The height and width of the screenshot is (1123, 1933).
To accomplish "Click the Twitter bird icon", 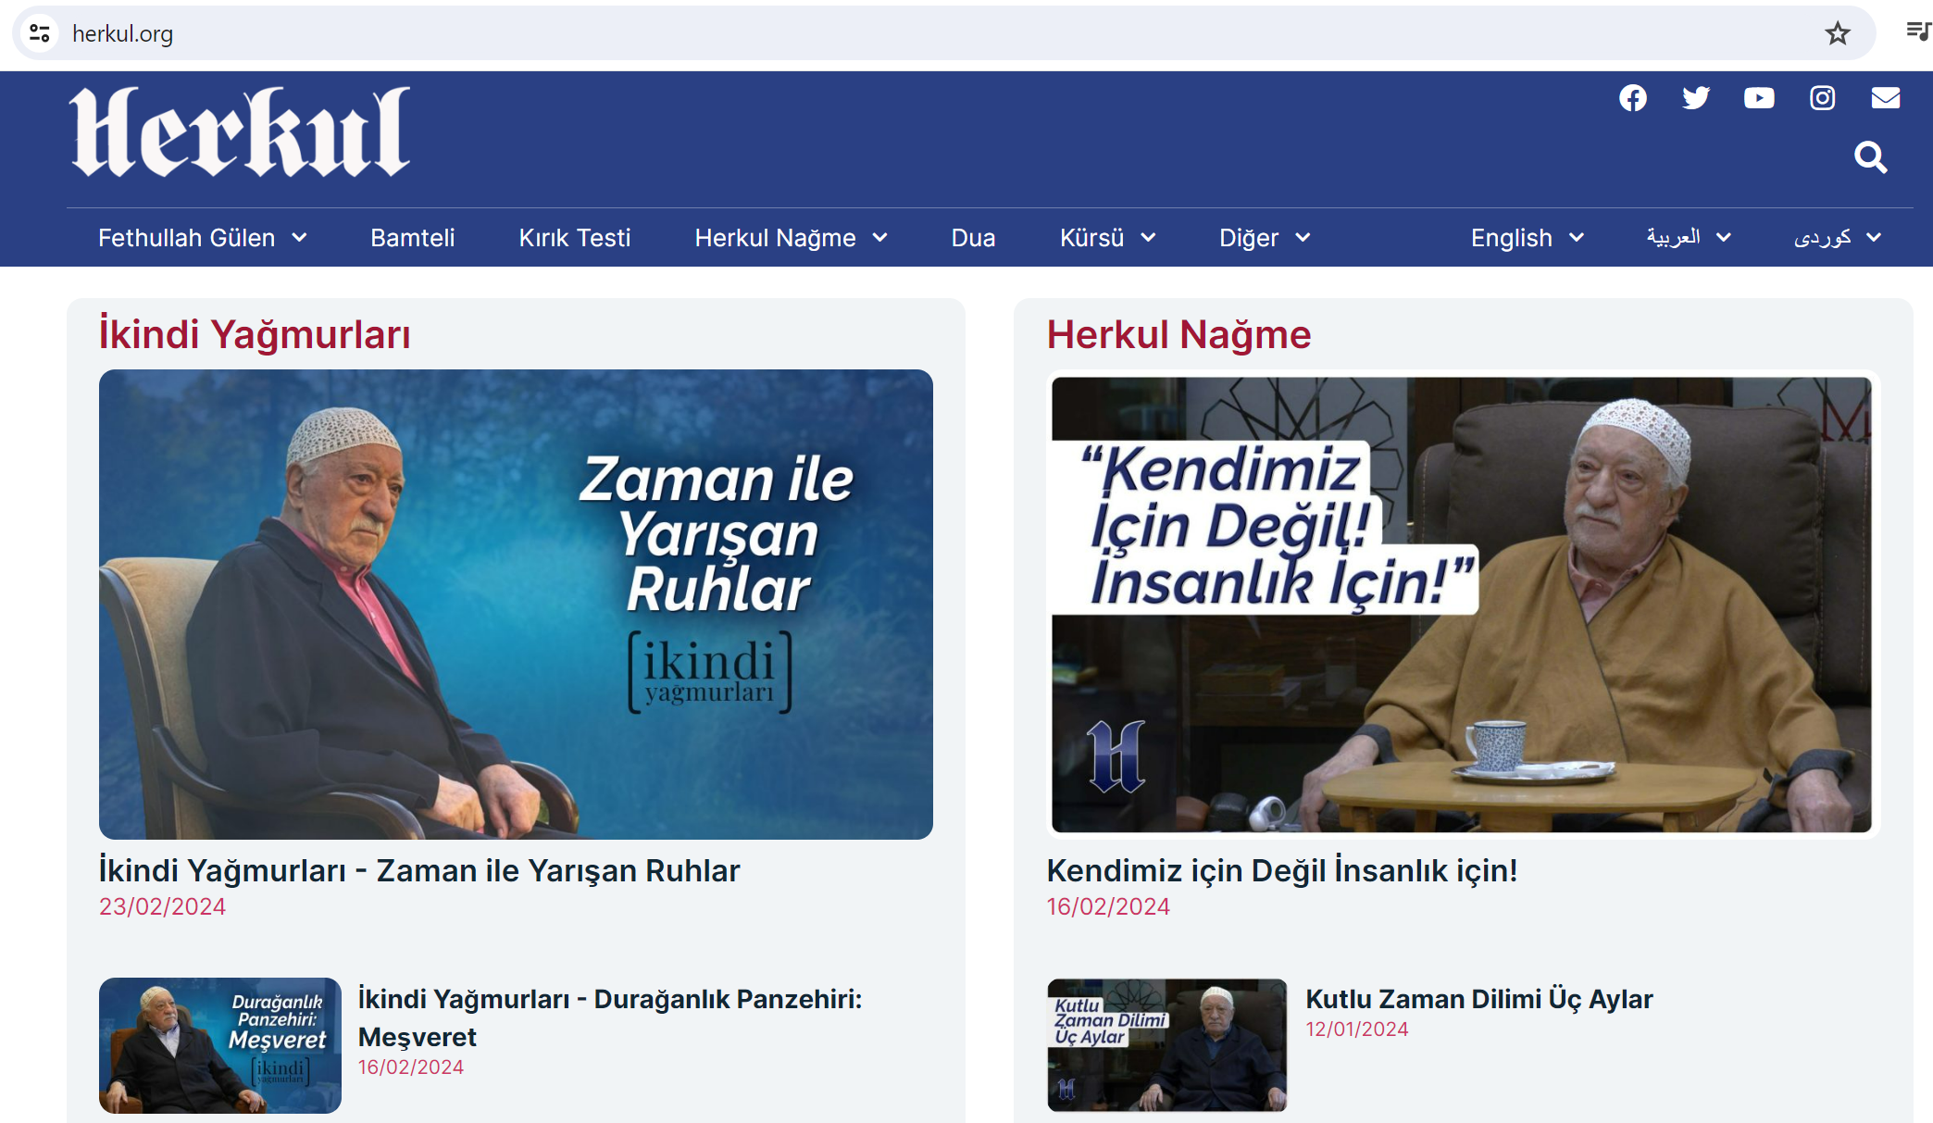I will point(1696,98).
